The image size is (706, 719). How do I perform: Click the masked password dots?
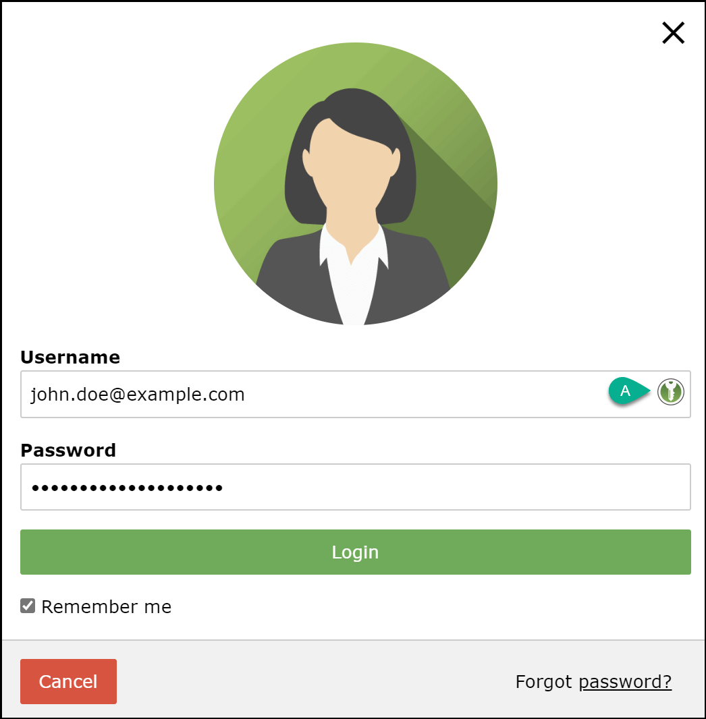point(127,488)
